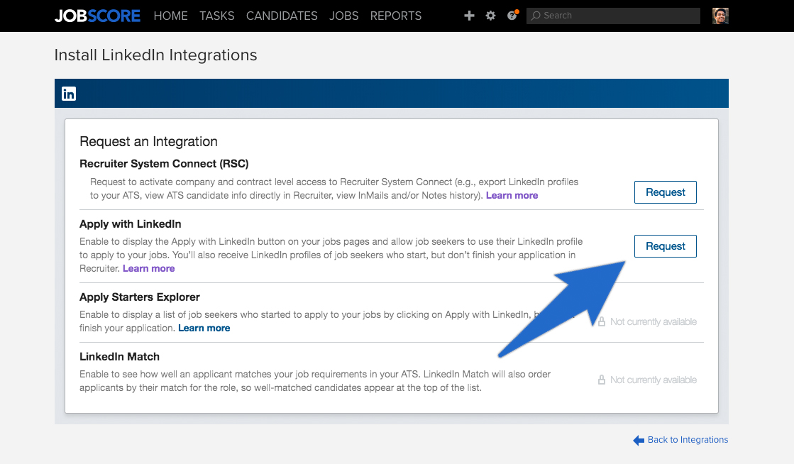
Task: Click the magnifier icon in the search box
Action: [536, 16]
